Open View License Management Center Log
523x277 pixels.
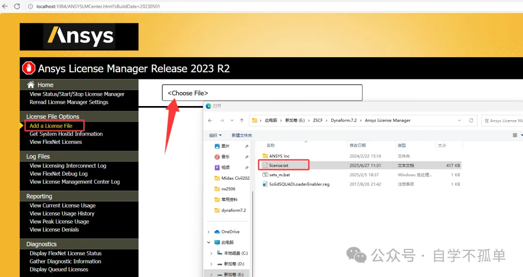(x=75, y=182)
